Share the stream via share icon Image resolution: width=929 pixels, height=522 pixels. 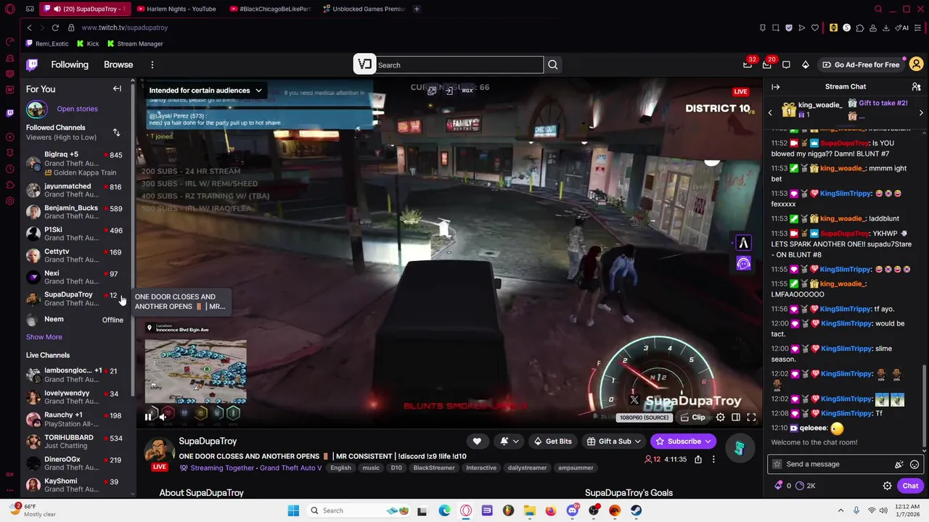[x=697, y=459]
